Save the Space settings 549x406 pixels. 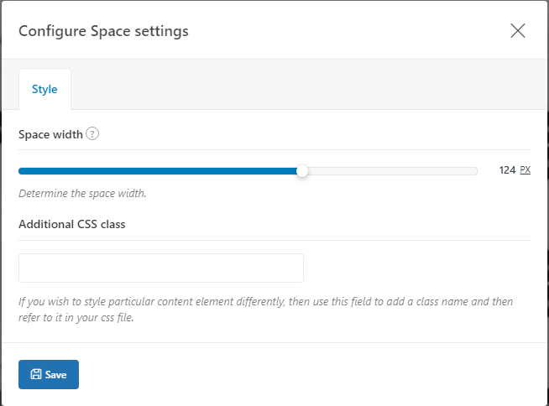click(49, 374)
